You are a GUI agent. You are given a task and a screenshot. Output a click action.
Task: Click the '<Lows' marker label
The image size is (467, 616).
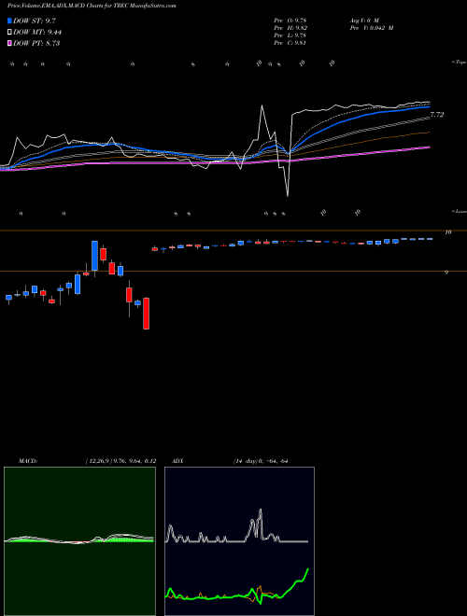(459, 211)
